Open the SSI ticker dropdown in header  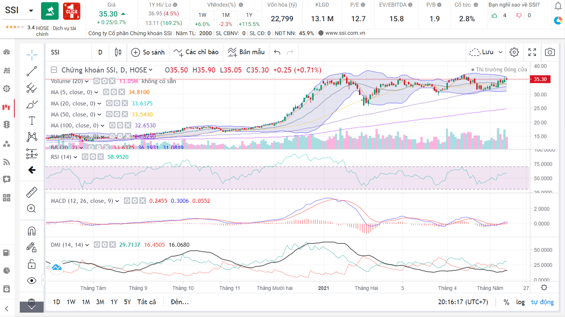[31, 11]
